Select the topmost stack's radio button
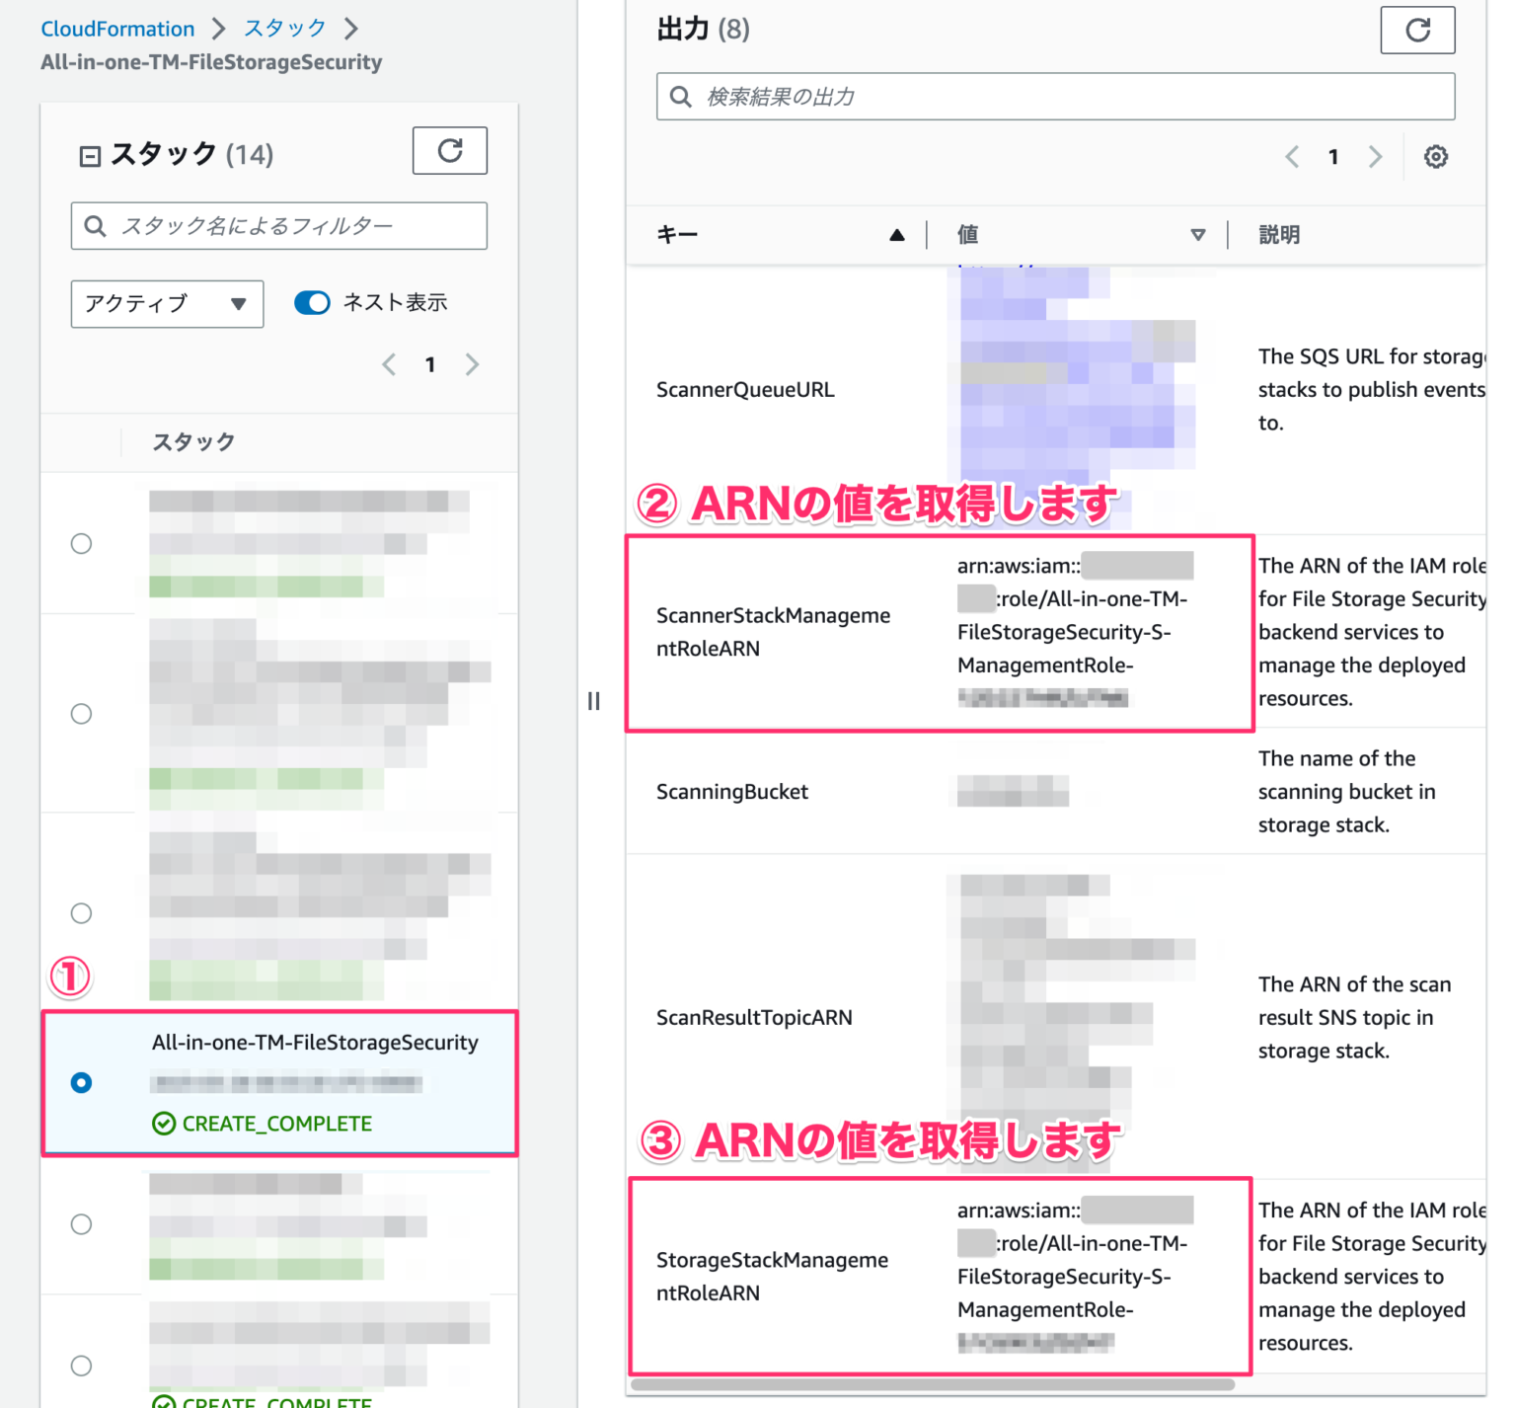 click(x=81, y=543)
